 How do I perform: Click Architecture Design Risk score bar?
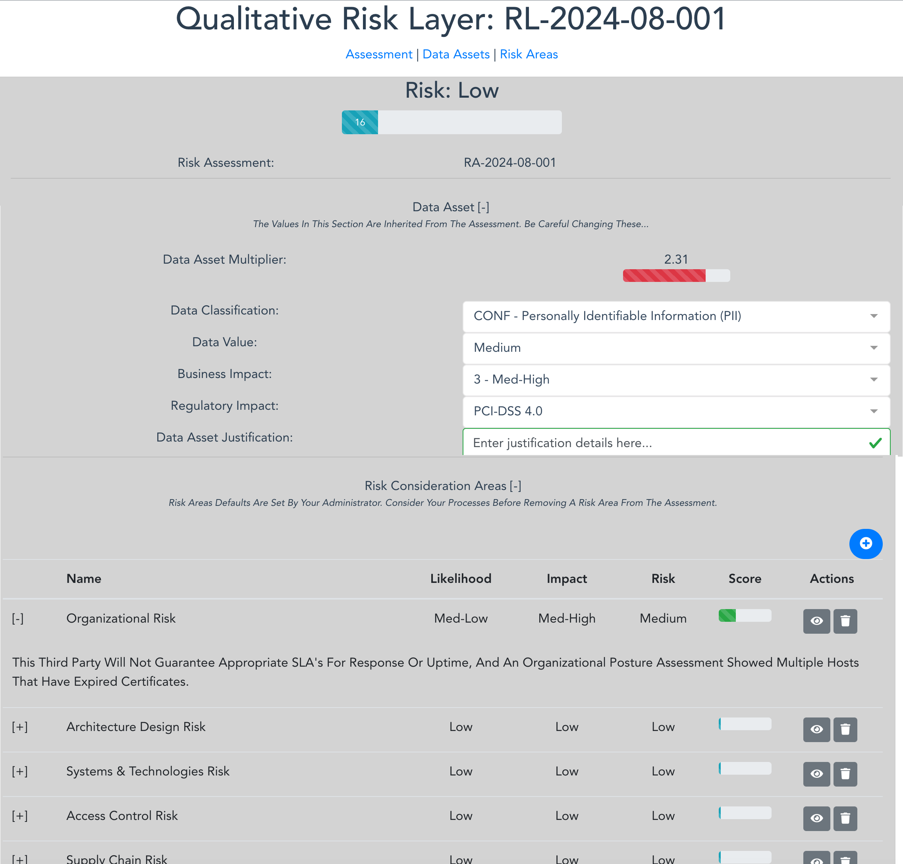point(745,723)
